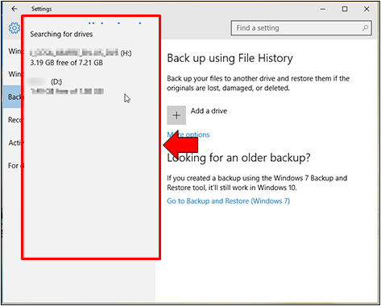Select the Backup sidebar item

[x=13, y=97]
